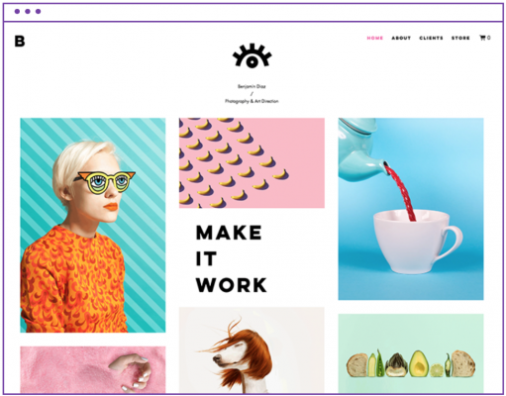Click the middle purple window dot
The width and height of the screenshot is (506, 396).
(x=28, y=12)
